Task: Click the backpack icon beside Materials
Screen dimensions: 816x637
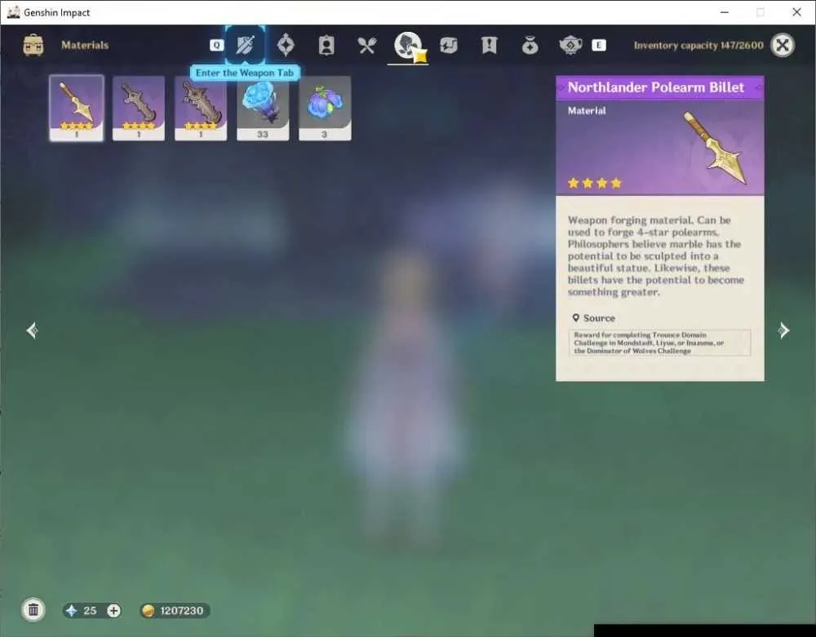Action: (33, 45)
